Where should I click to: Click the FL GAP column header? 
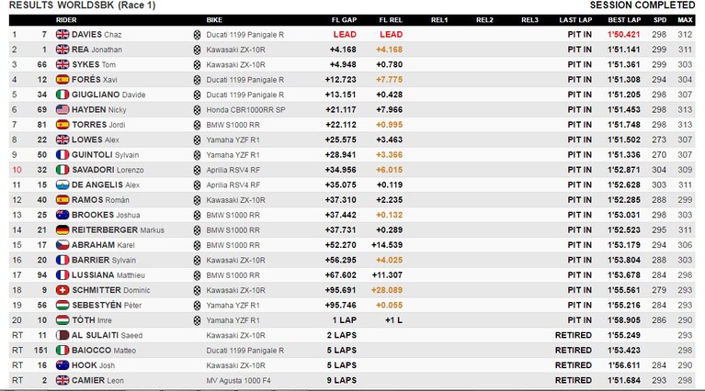coord(344,20)
